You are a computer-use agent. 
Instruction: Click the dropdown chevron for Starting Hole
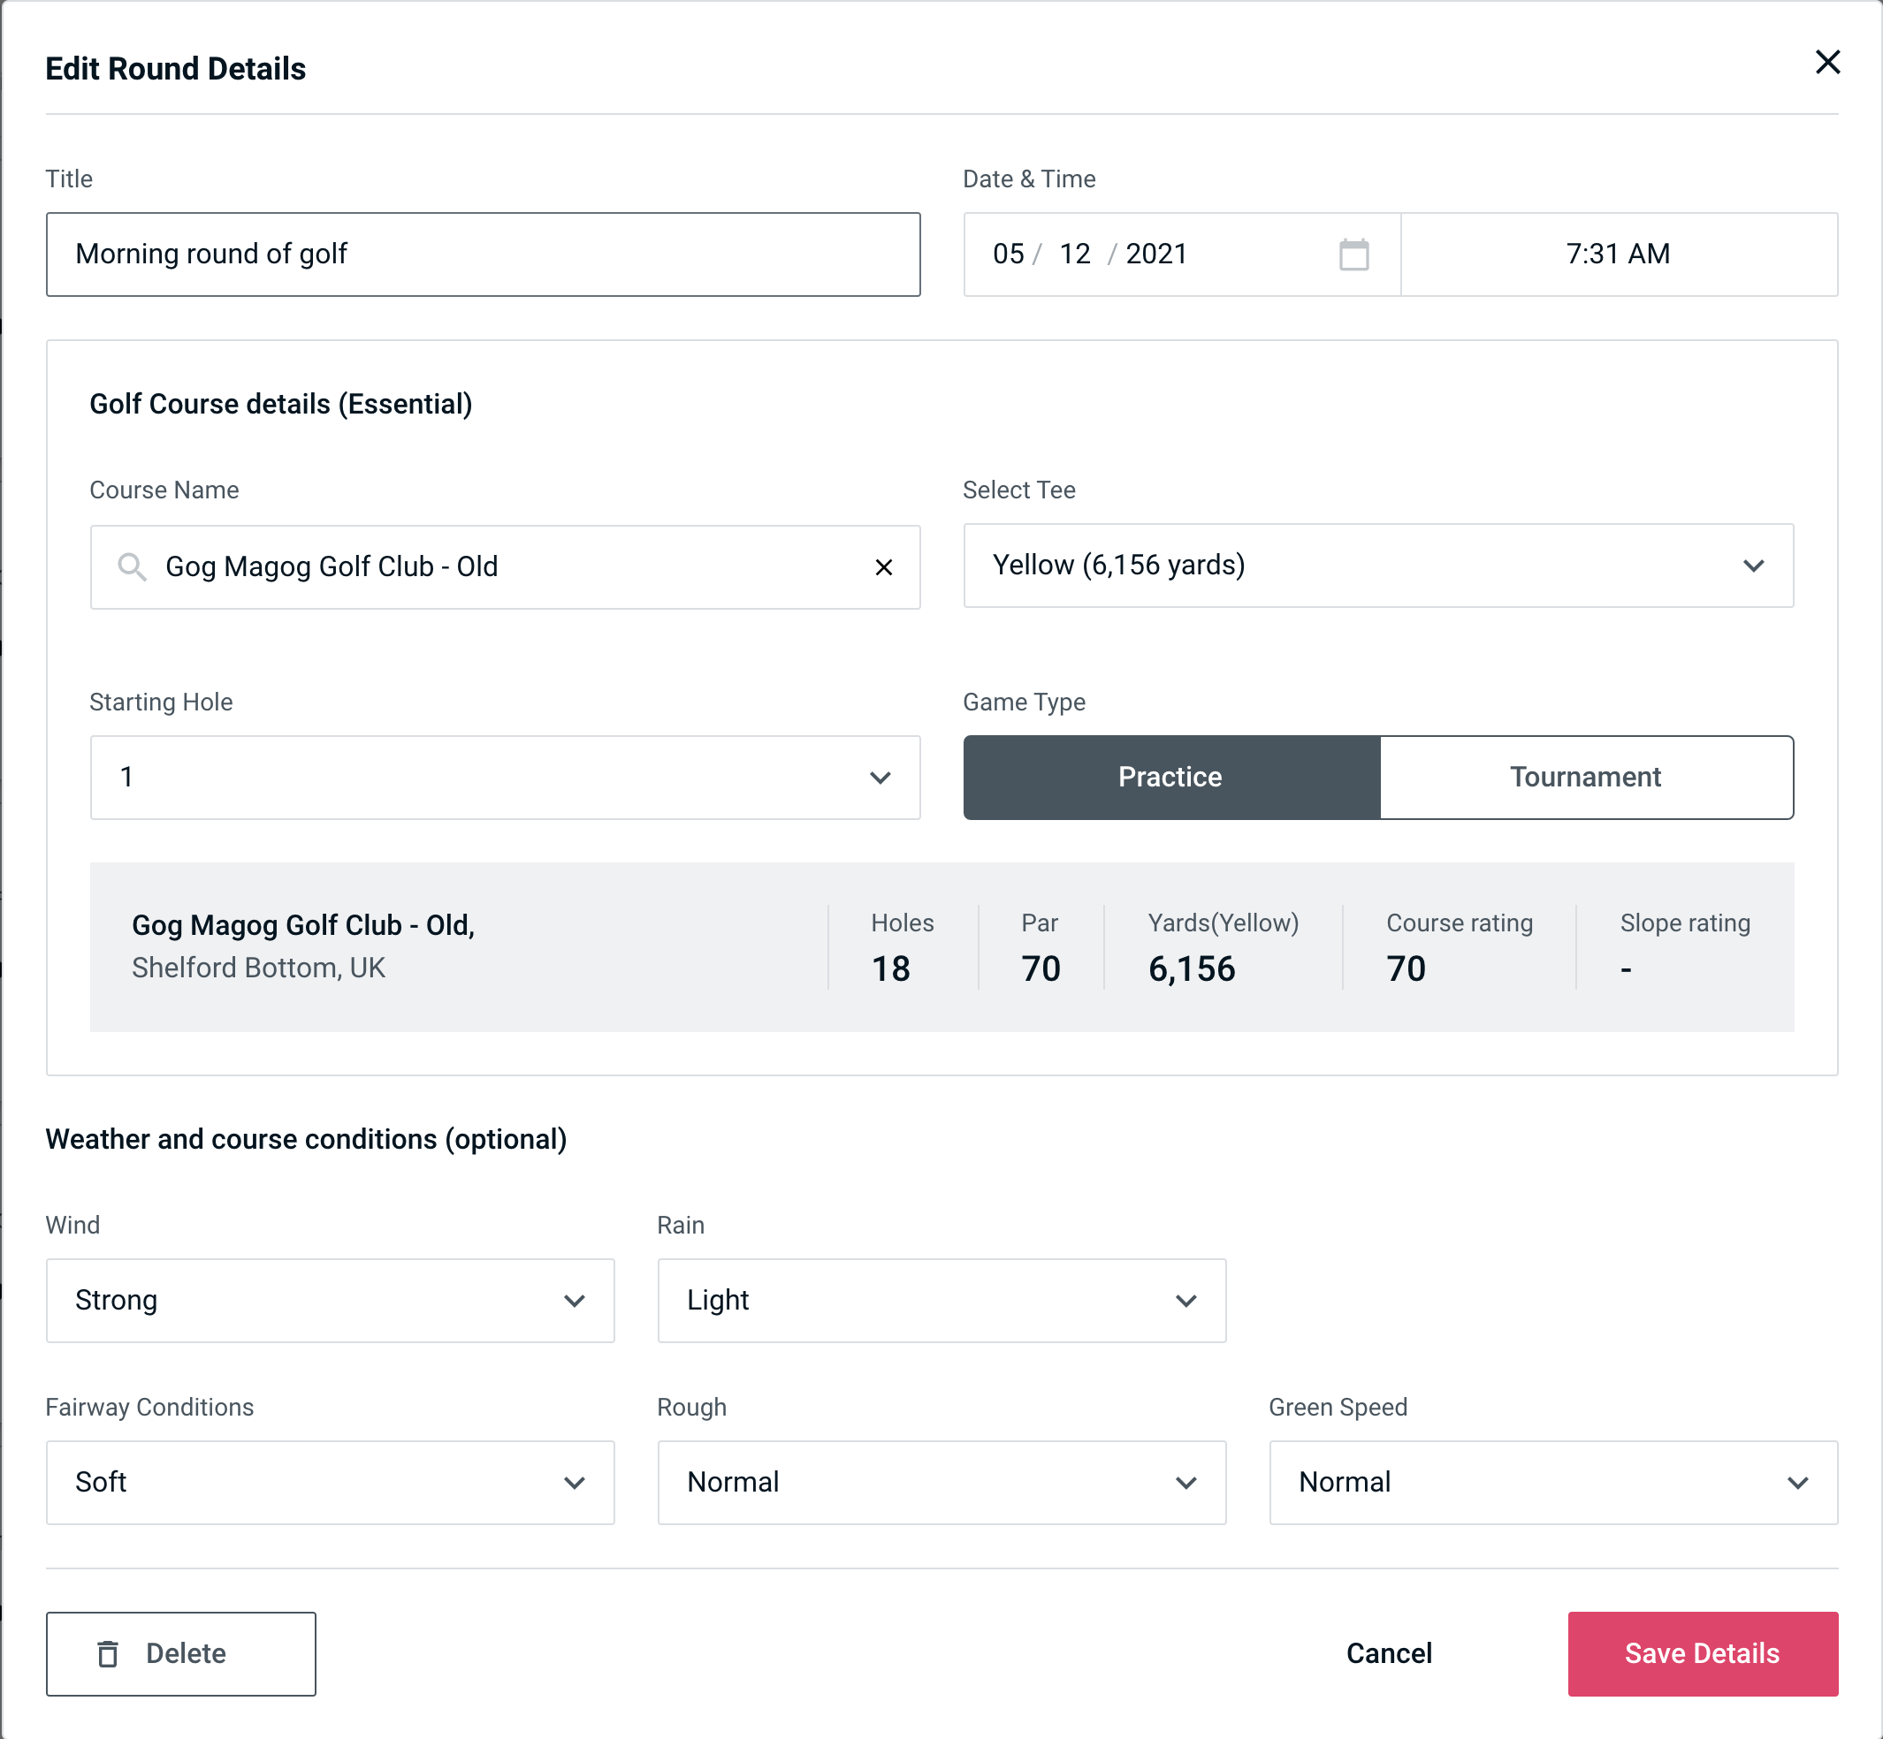(881, 778)
